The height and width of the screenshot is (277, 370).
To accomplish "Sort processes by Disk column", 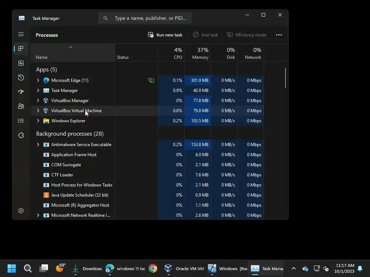I will click(224, 53).
